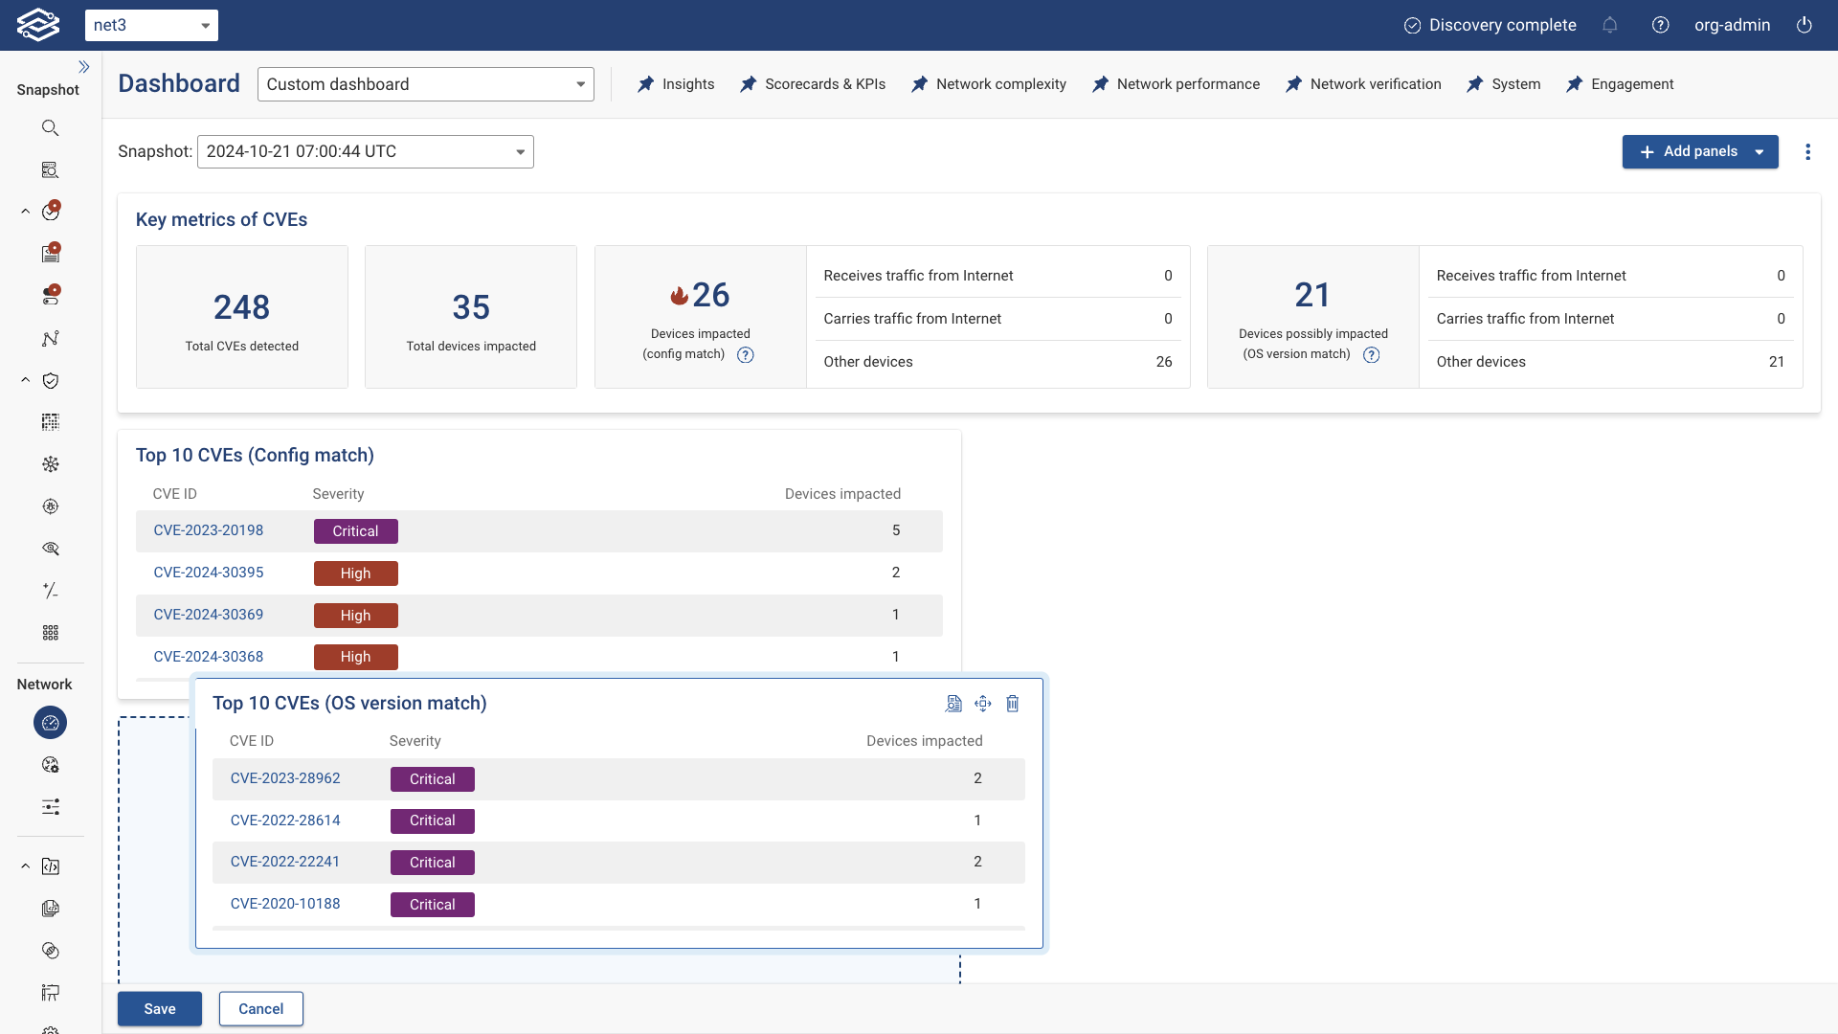Open the notifications bell icon
This screenshot has height=1034, width=1838.
click(x=1610, y=25)
